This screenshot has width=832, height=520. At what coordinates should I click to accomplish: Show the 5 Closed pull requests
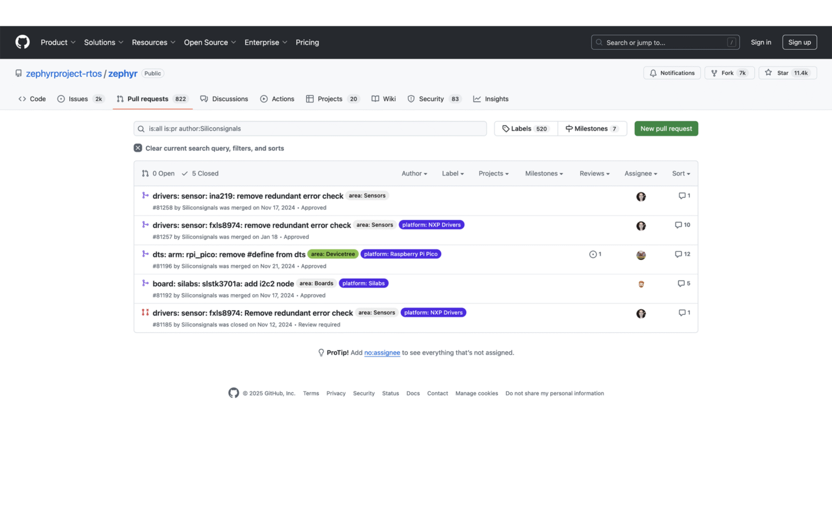[200, 174]
